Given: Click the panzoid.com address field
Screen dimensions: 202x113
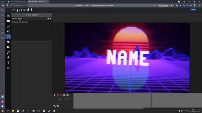Looking at the screenshot, I should (x=23, y=6).
